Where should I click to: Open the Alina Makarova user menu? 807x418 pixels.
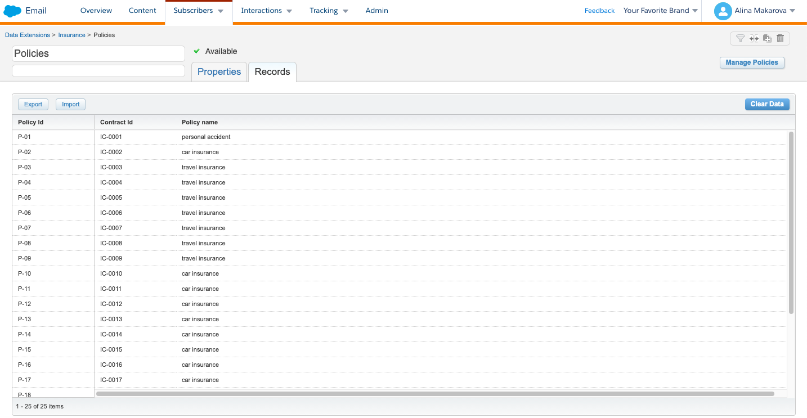[764, 11]
